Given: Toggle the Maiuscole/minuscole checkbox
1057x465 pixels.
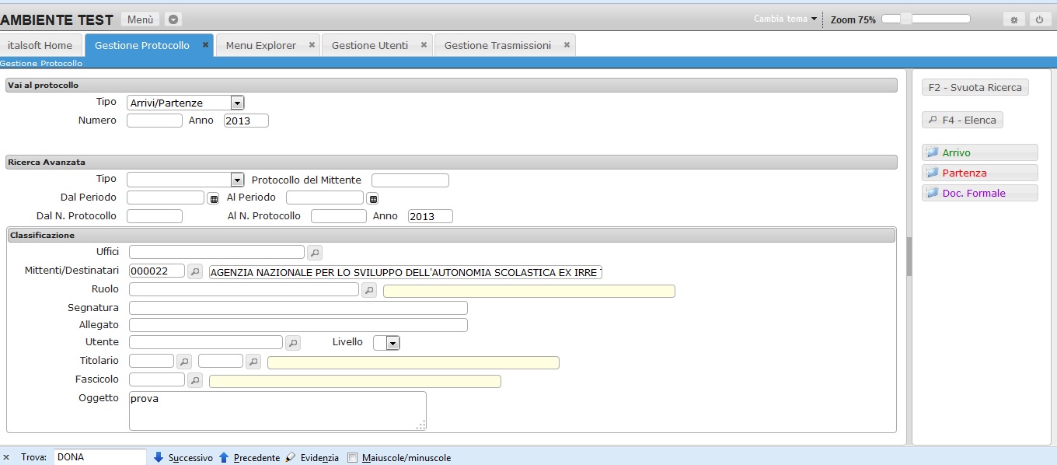Looking at the screenshot, I should [353, 458].
